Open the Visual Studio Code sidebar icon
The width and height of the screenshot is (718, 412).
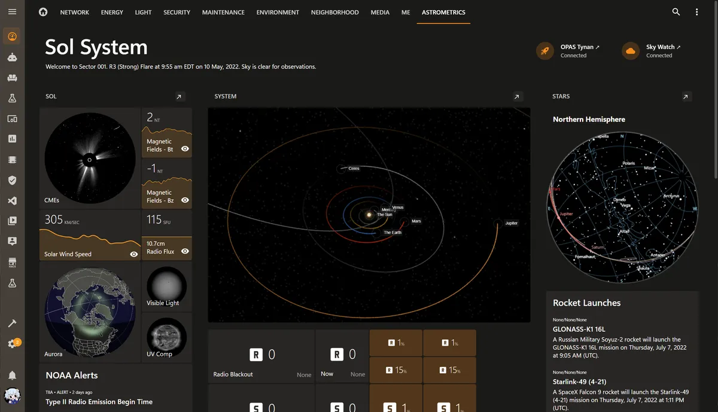point(12,201)
